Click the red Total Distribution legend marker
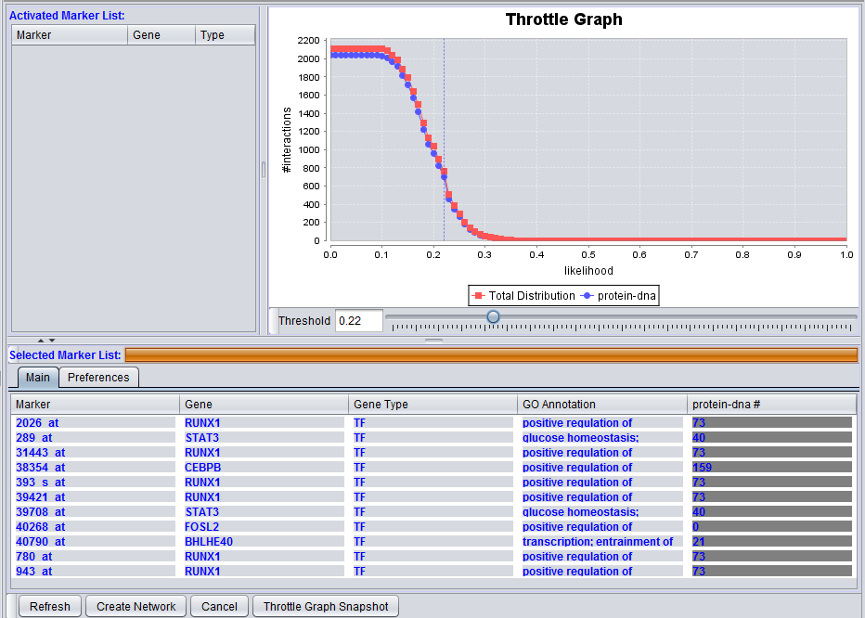Viewport: 865px width, 618px height. pyautogui.click(x=479, y=296)
